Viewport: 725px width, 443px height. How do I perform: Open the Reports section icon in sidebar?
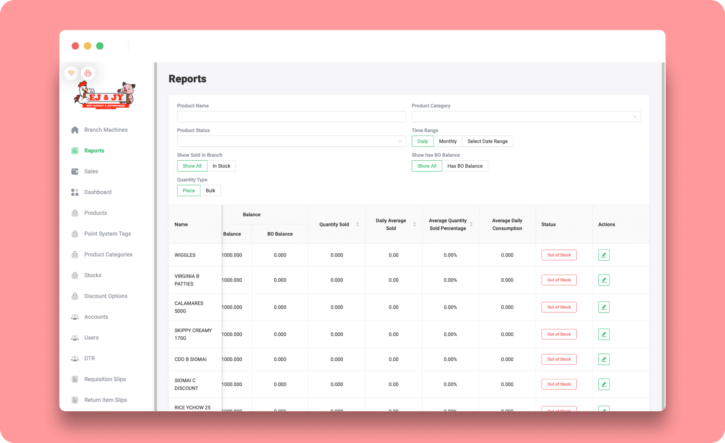[x=75, y=151]
